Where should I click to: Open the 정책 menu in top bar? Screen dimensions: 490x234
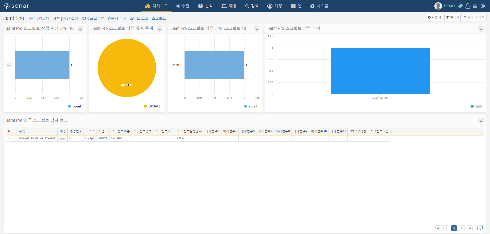[x=252, y=6]
